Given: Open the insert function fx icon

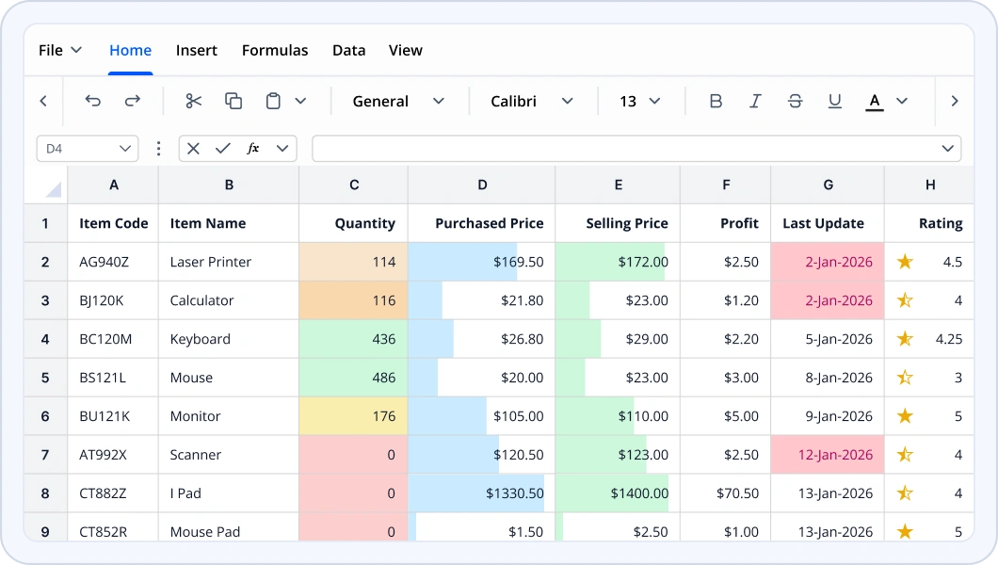Looking at the screenshot, I should [253, 149].
